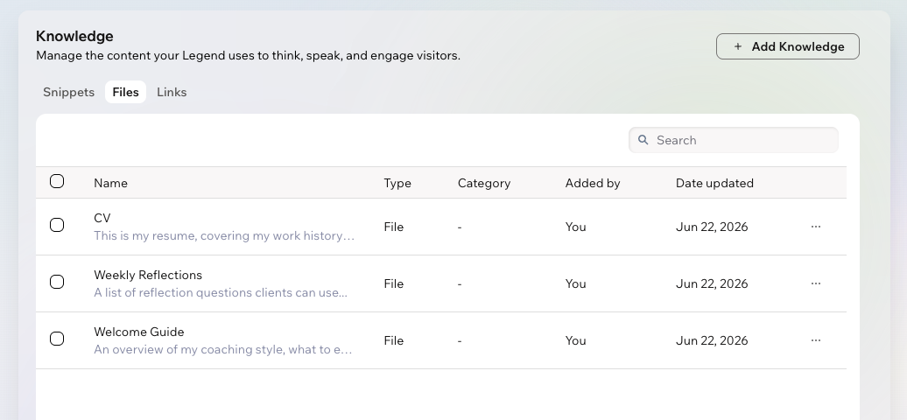Click Jun 22, 2026 in CV row
This screenshot has height=420, width=907.
click(x=712, y=227)
